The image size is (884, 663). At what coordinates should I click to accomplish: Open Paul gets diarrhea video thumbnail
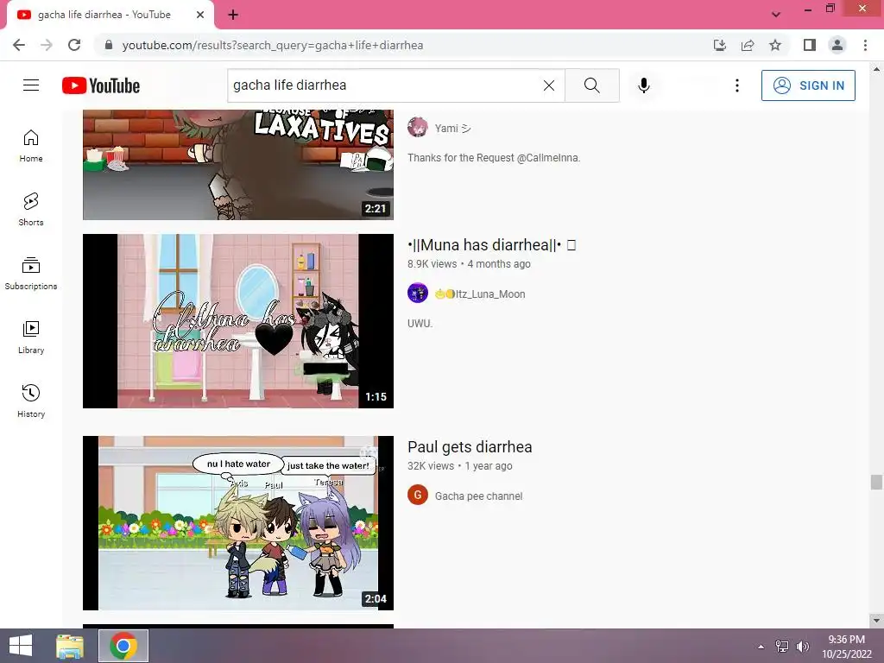tap(238, 522)
